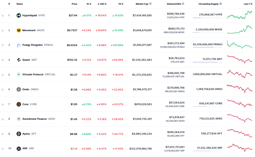Star Pudgy Penguins for watchlist
The height and width of the screenshot is (157, 255).
point(2,45)
